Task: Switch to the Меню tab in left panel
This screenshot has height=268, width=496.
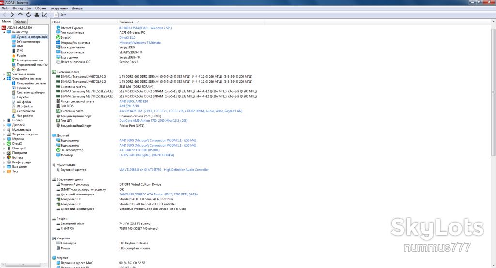Action: pos(6,21)
